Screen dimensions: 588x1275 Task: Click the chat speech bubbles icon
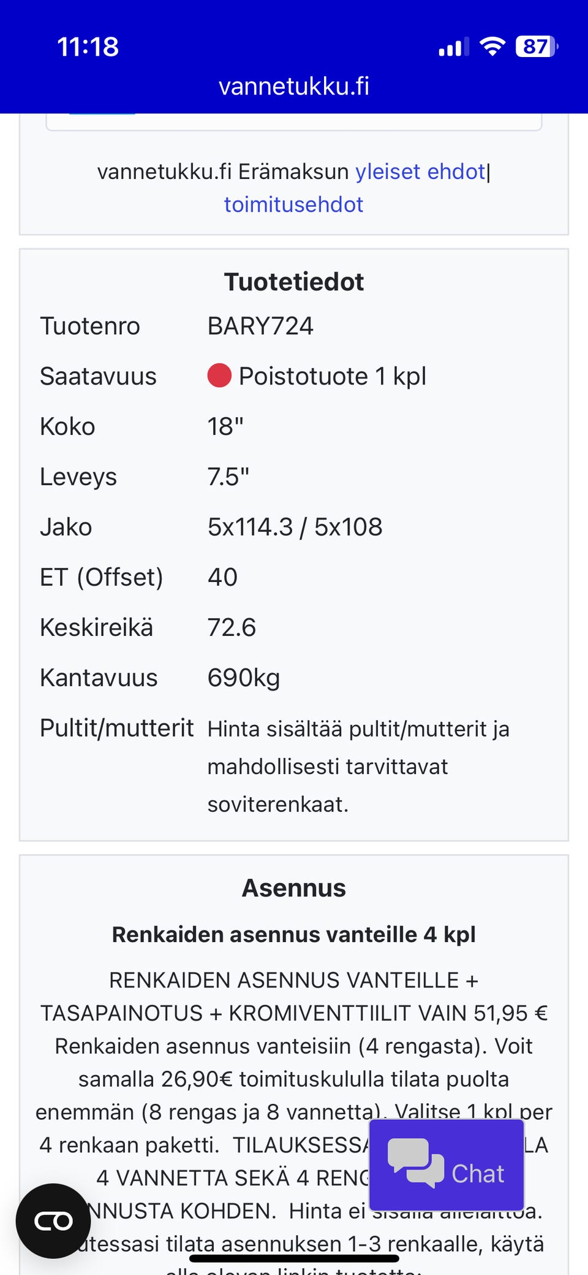(x=415, y=1163)
